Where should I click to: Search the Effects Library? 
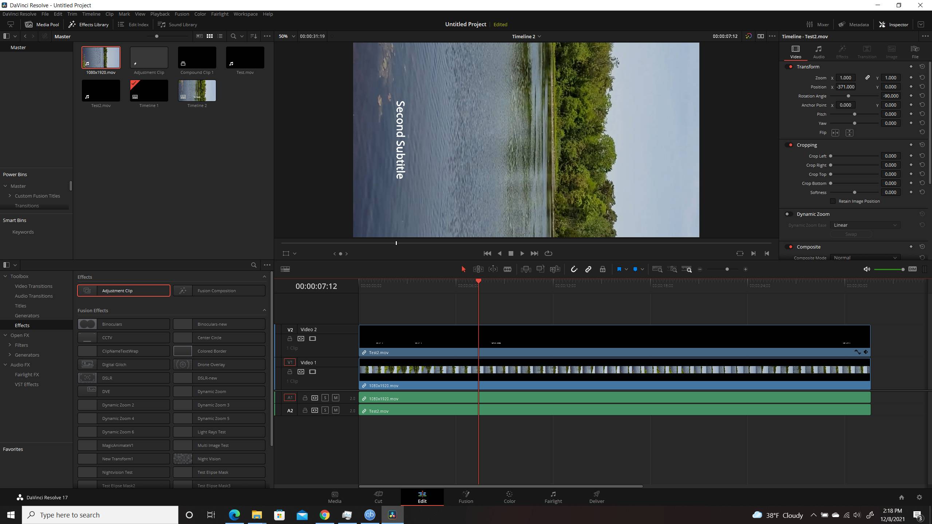(254, 265)
